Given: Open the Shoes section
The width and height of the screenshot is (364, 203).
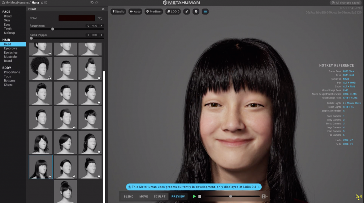Looking at the screenshot, I should [8, 85].
